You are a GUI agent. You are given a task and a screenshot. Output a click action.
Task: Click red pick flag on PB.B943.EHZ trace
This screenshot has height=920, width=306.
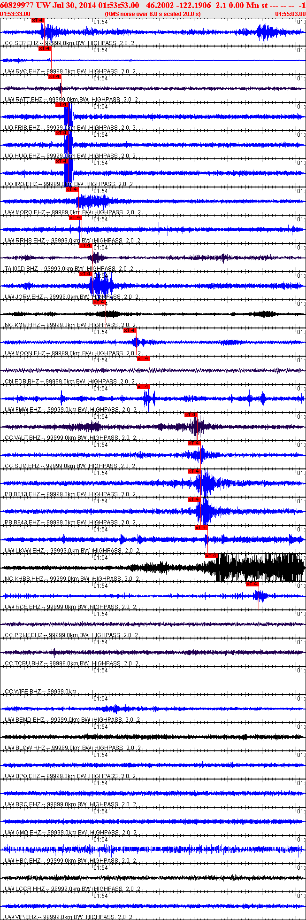coord(194,499)
